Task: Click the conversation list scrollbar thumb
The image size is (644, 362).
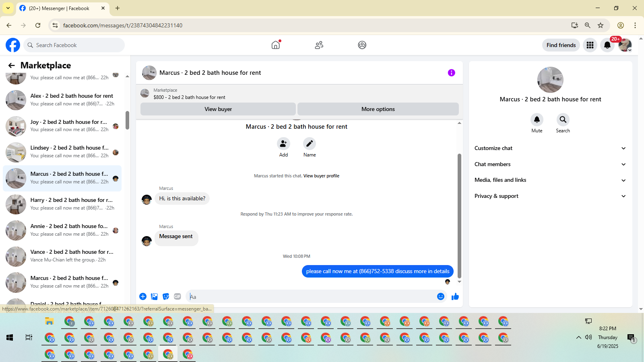Action: coord(127,120)
